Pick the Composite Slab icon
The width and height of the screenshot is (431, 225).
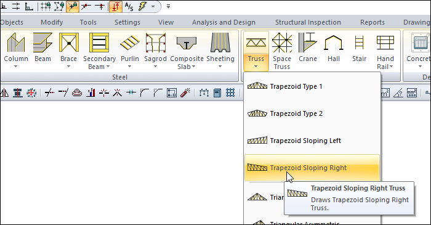[x=187, y=43]
